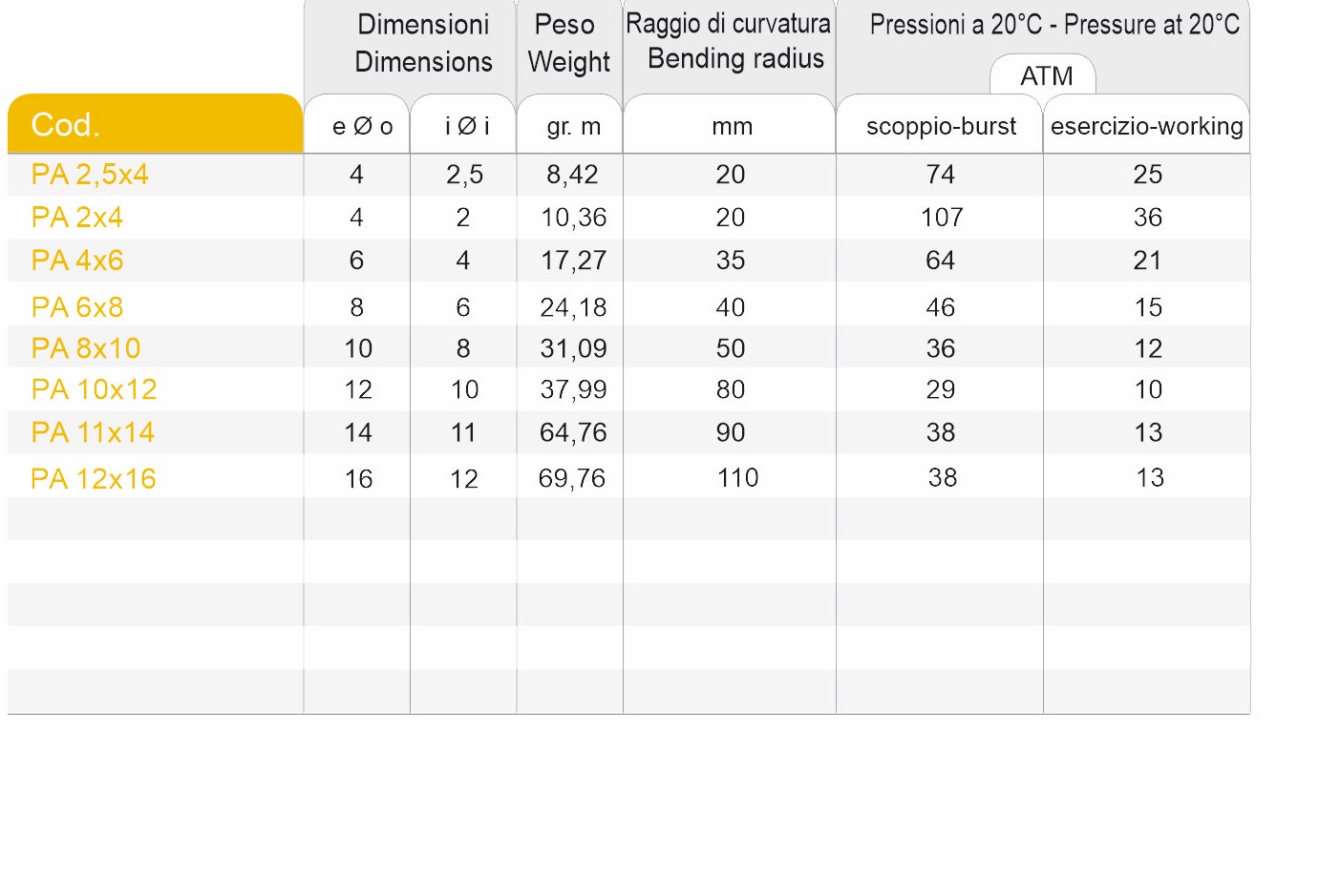Click the e Ø o outer diameter header

(x=362, y=126)
